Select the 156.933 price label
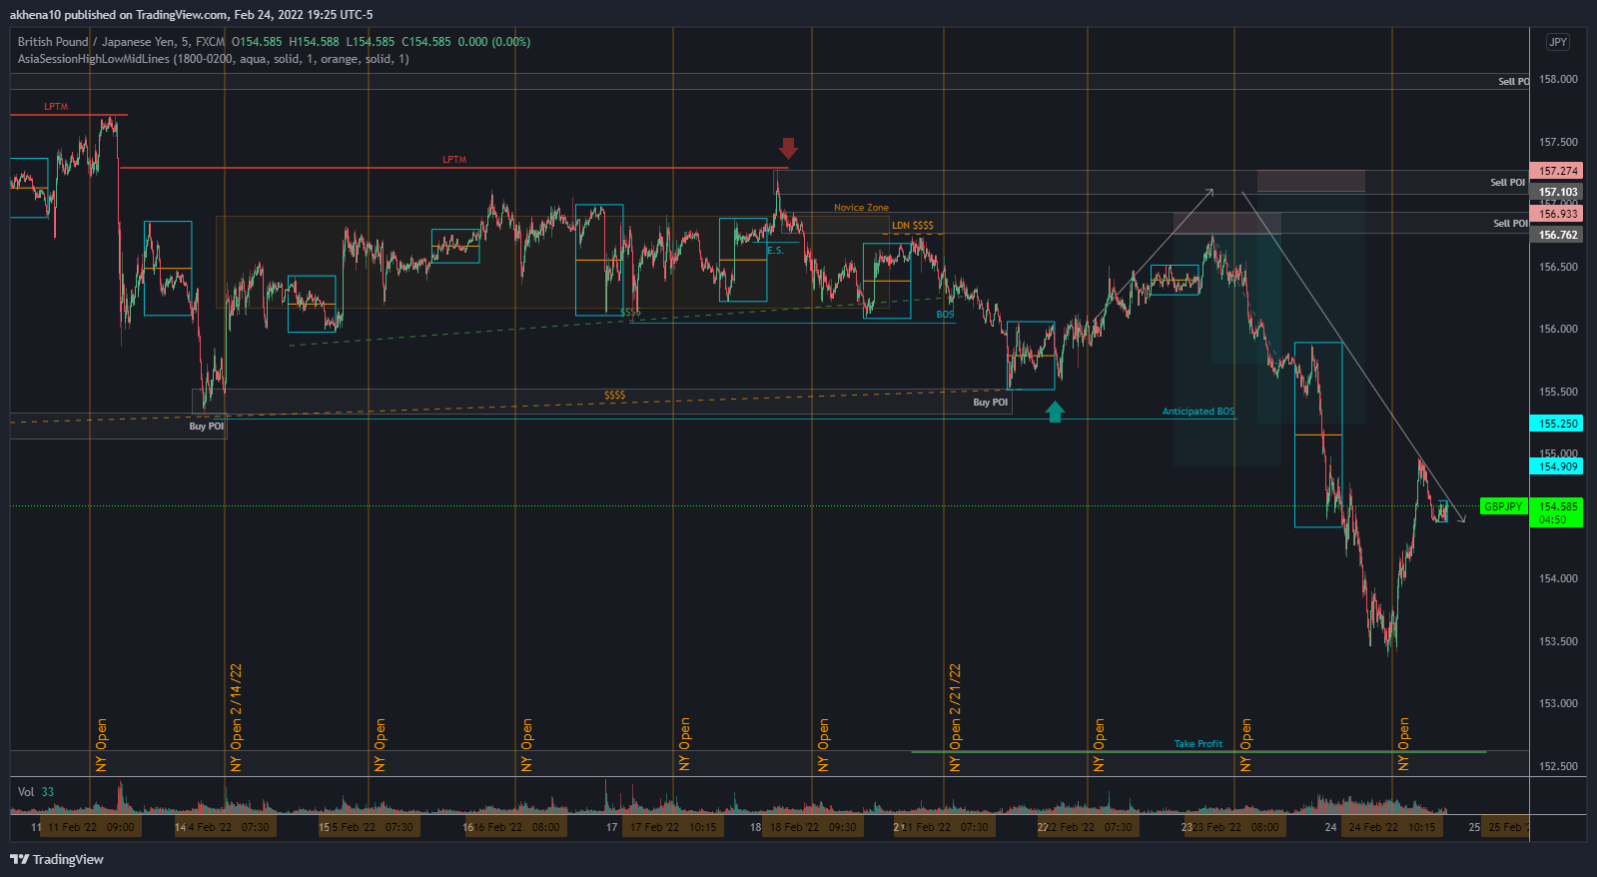 [x=1557, y=214]
